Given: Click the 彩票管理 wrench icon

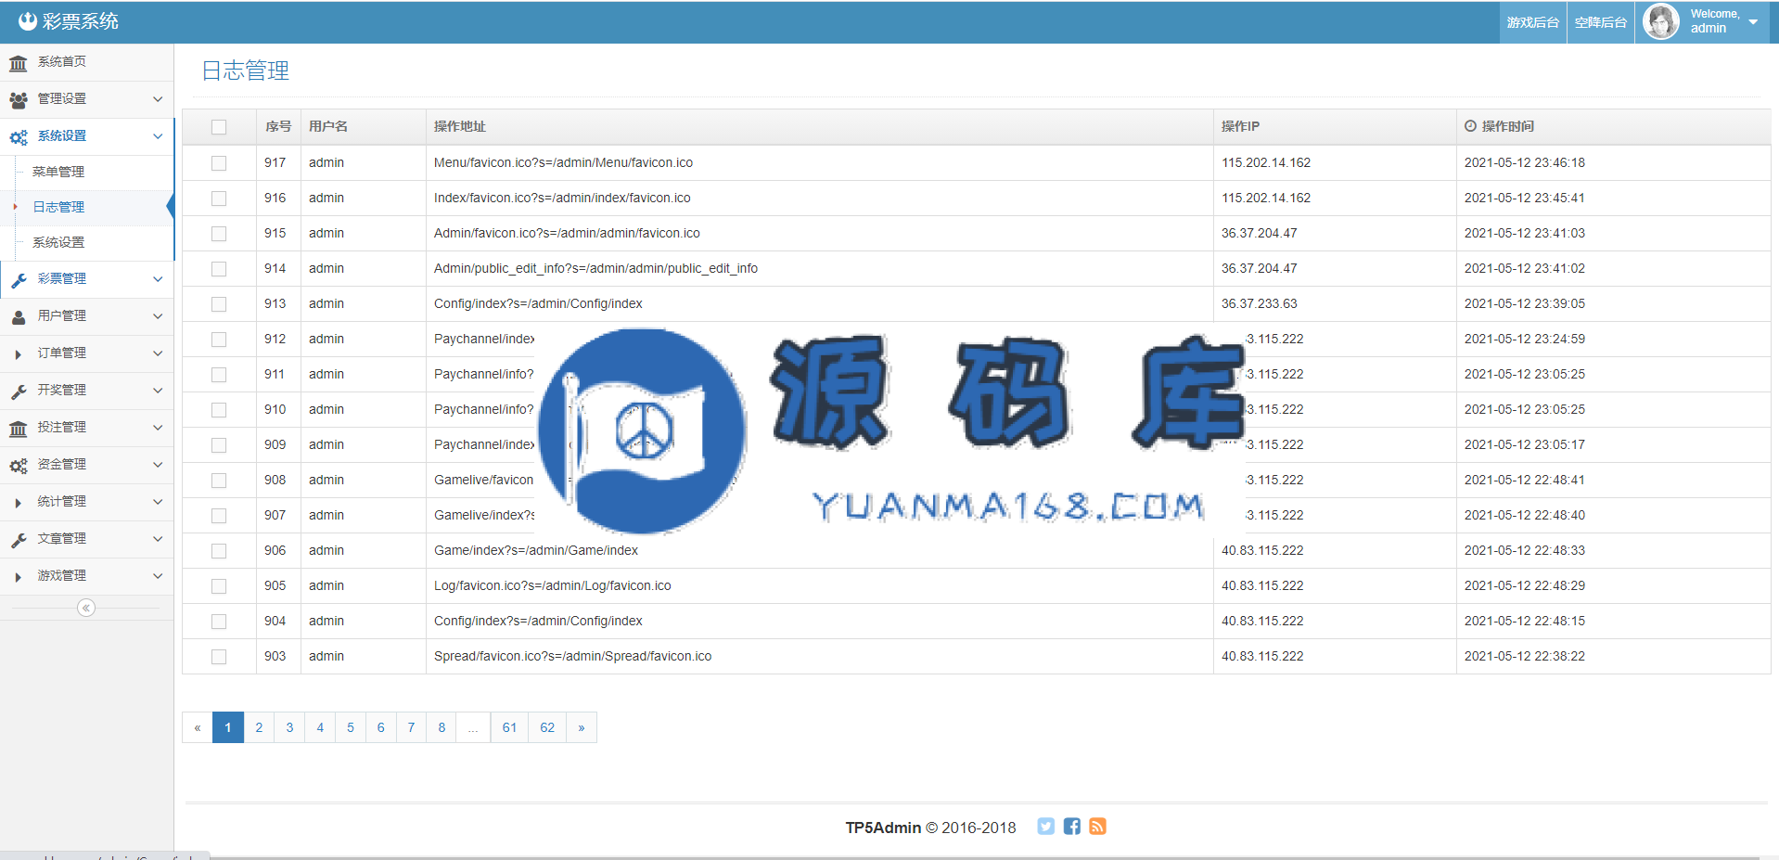Looking at the screenshot, I should tap(18, 280).
